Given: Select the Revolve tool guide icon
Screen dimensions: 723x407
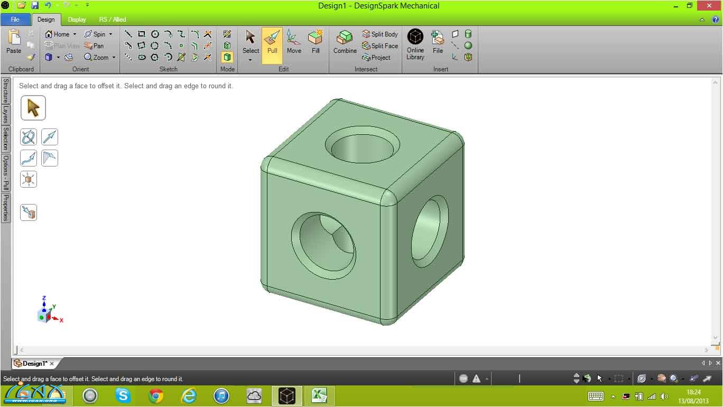Looking at the screenshot, I should tap(29, 137).
